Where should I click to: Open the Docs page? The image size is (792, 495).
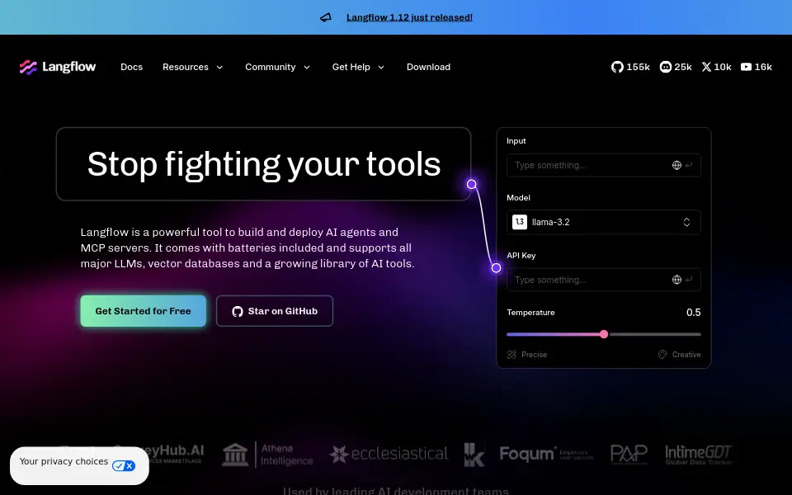click(131, 67)
